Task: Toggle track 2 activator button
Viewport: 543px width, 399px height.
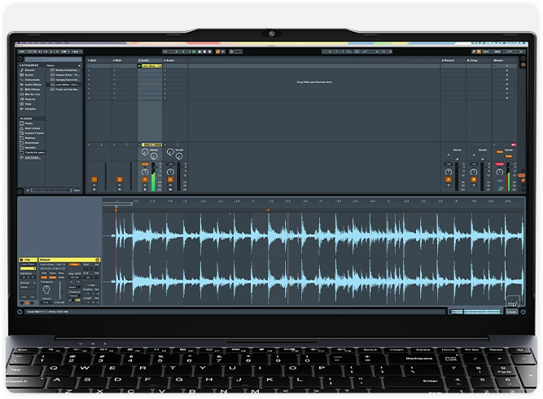Action: [x=120, y=178]
